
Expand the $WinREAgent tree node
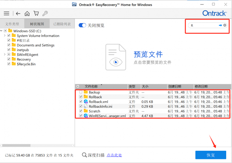coord(5,54)
